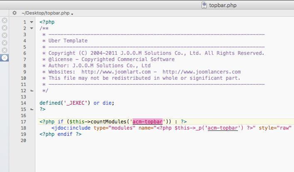Close the topmost document in the sidebar
This screenshot has width=294, height=172.
pos(5,20)
